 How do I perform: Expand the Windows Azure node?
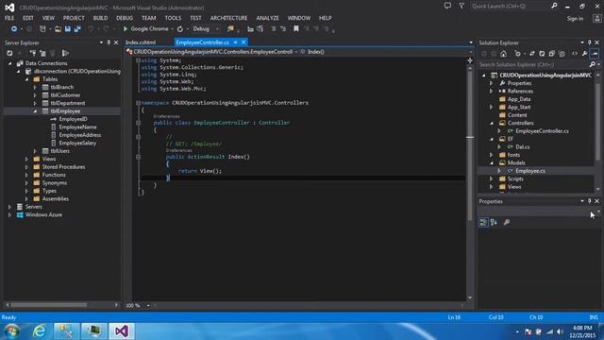tap(9, 214)
